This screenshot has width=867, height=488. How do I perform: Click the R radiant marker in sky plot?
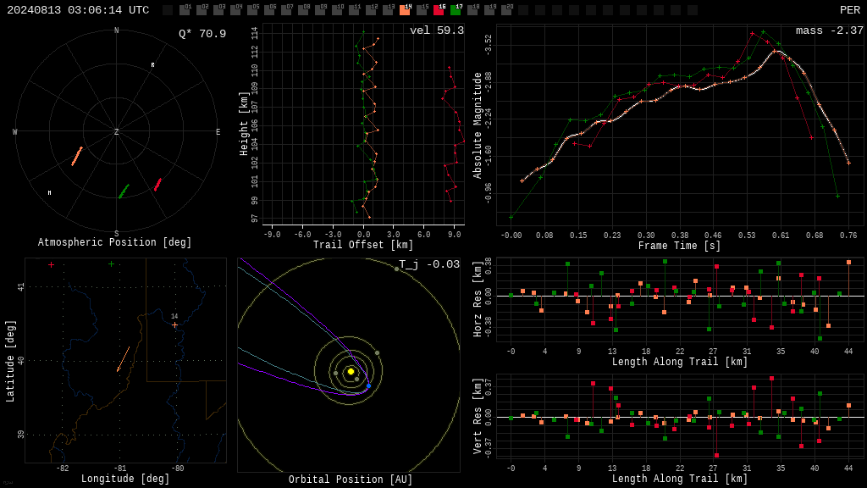pyautogui.click(x=152, y=64)
